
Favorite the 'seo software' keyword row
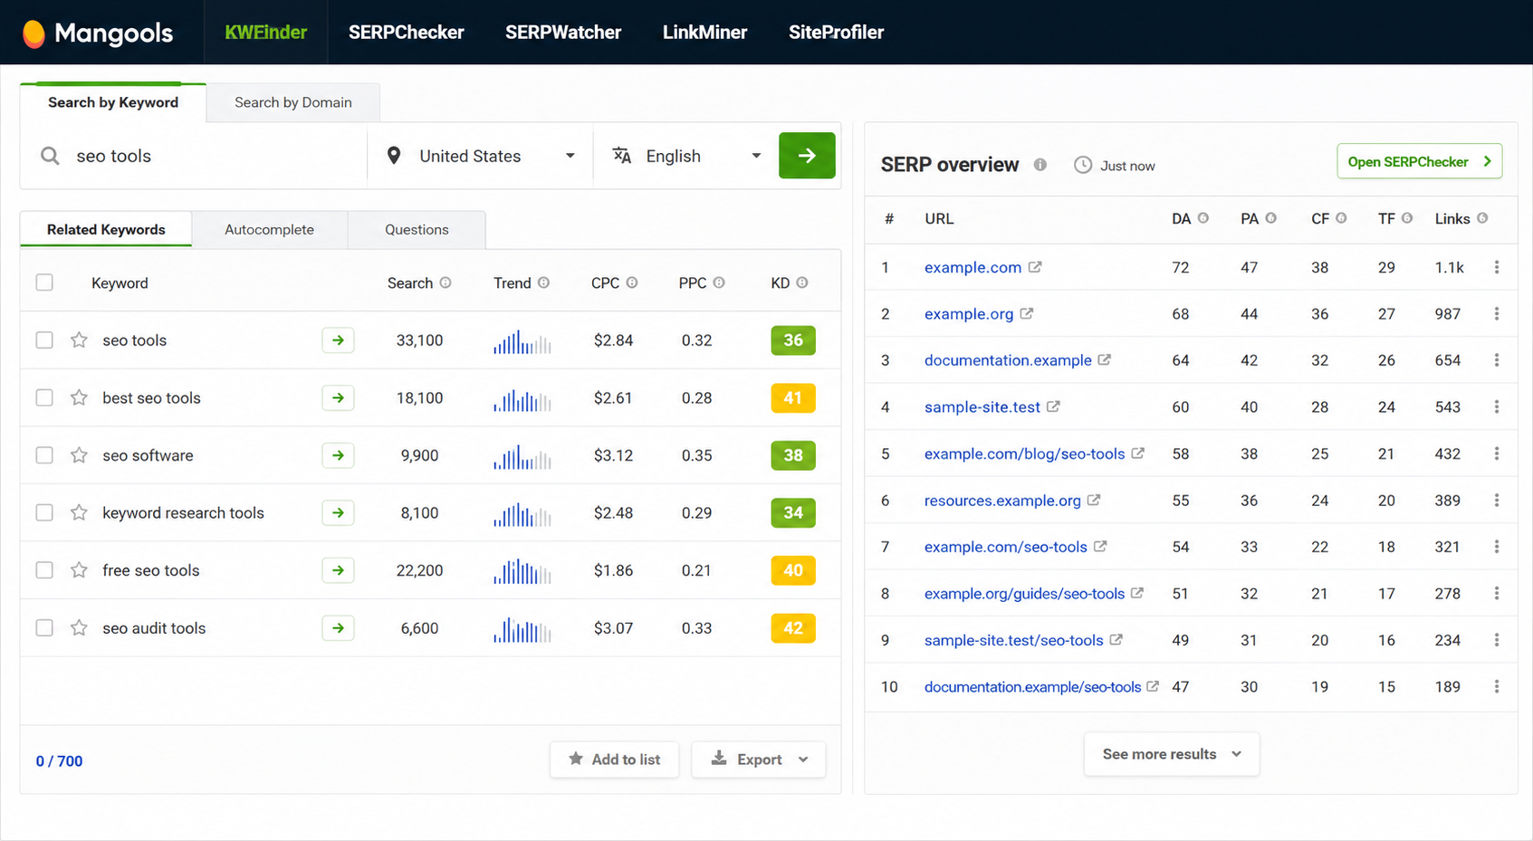[80, 455]
